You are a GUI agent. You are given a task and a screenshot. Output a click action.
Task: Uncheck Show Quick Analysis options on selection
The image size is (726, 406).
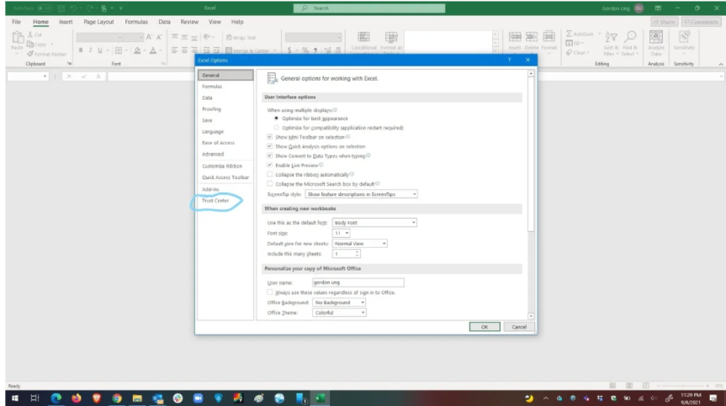coord(269,146)
